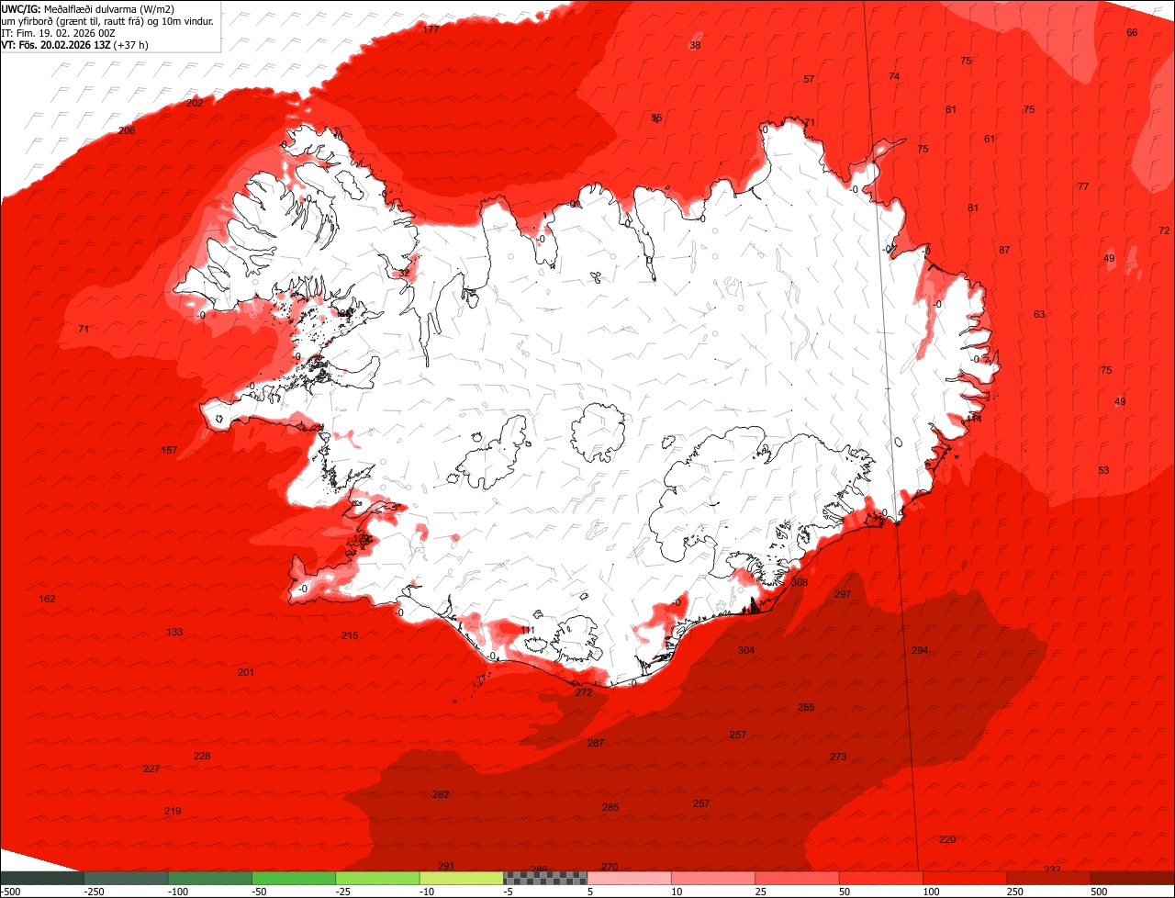Click the map value '74'

(894, 76)
